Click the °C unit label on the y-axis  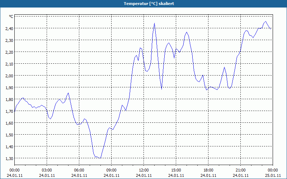pyautogui.click(x=11, y=16)
